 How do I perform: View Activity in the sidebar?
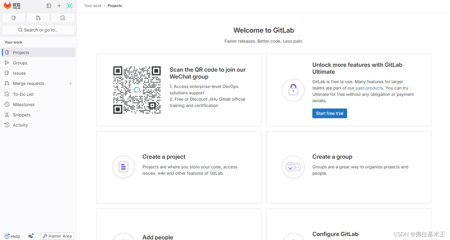point(39,125)
